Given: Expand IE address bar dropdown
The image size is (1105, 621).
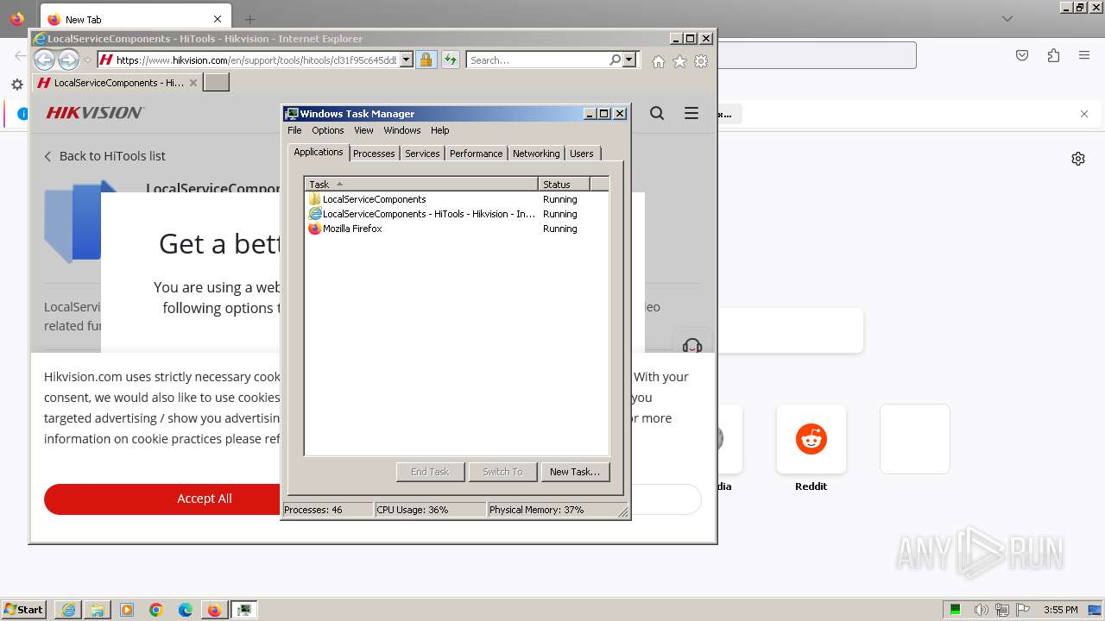Looking at the screenshot, I should (407, 60).
